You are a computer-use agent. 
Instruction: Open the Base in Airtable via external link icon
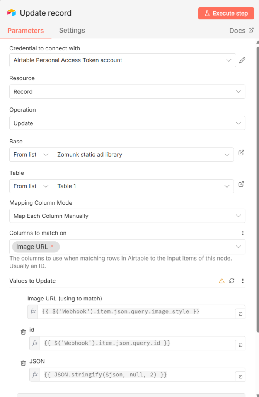(241, 153)
